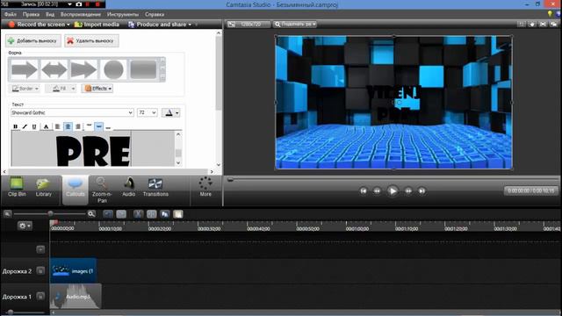
Task: Click Record the screen button
Action: coord(36,25)
